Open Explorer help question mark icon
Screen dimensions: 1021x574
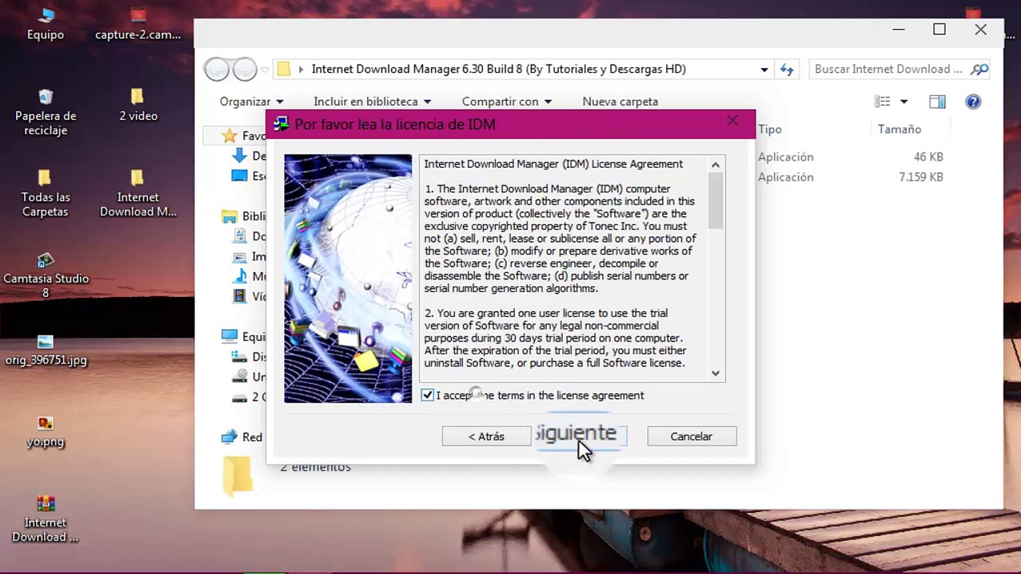point(973,102)
